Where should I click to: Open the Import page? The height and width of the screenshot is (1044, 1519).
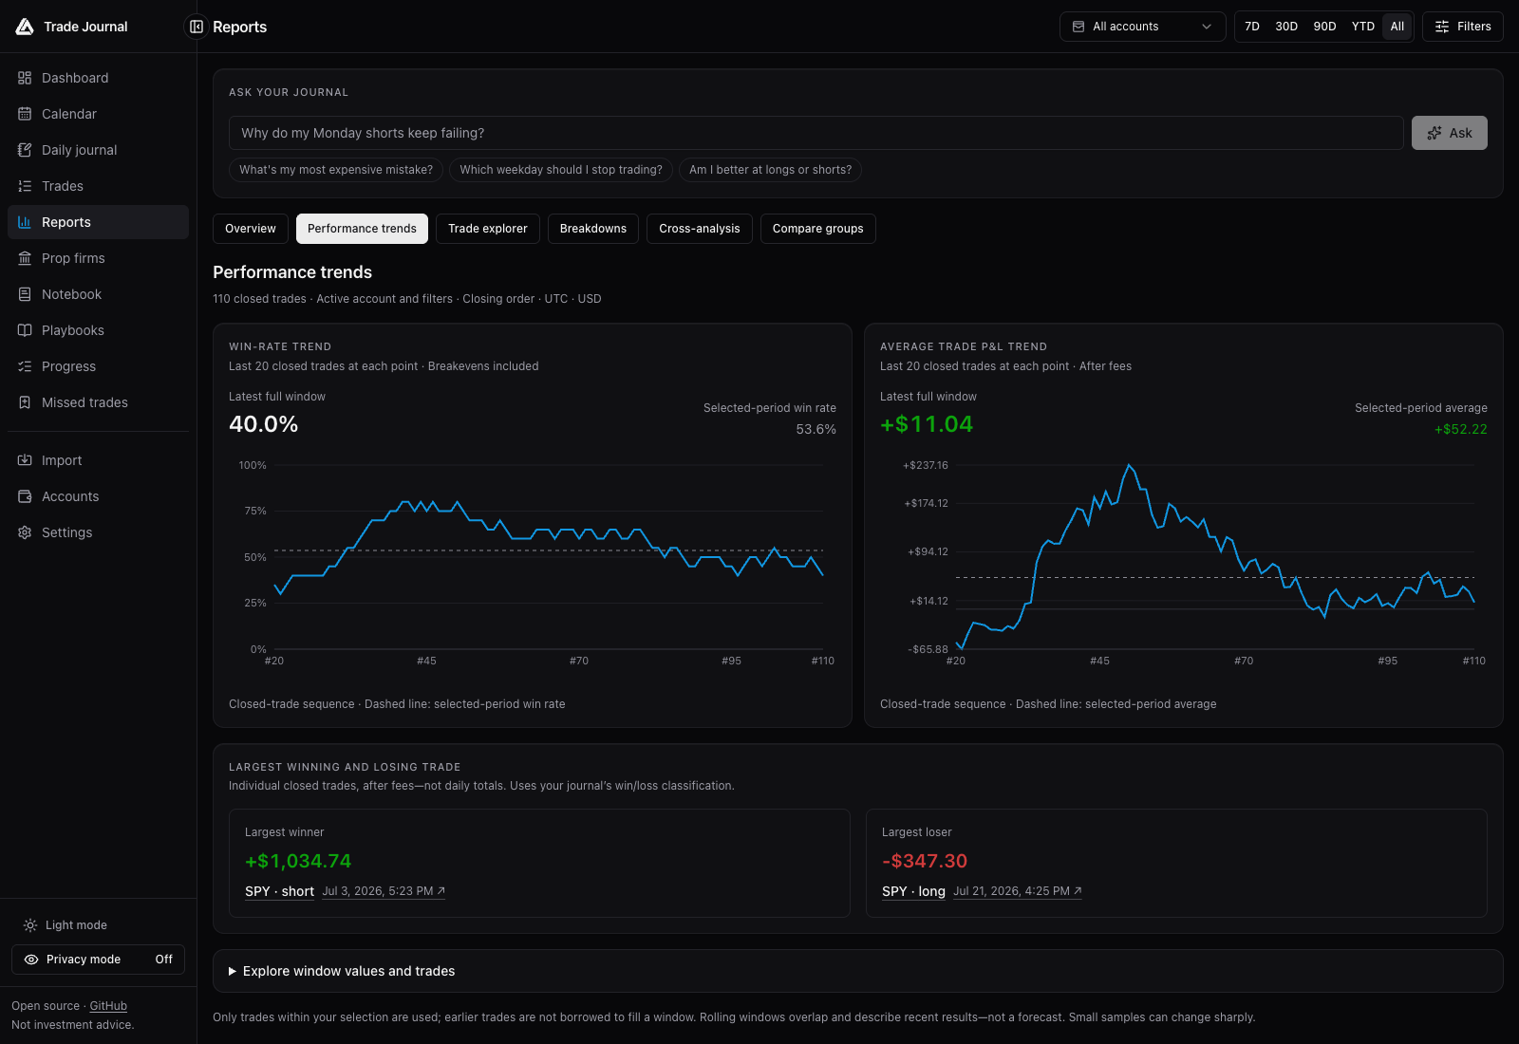98,460
